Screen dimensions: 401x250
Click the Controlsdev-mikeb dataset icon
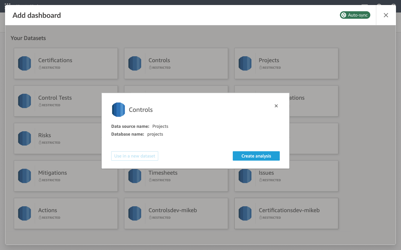click(135, 213)
